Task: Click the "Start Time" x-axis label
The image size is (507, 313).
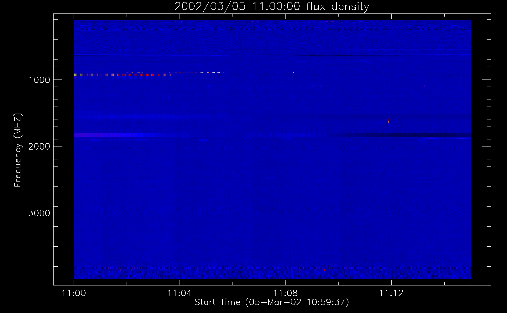Action: click(271, 302)
